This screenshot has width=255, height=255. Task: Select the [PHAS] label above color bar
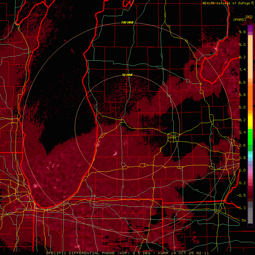pyautogui.click(x=239, y=20)
